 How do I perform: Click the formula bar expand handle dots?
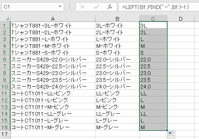pos(70,7)
